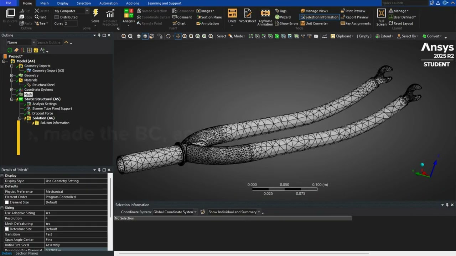Tick the Element Size checkbox

click(x=7, y=202)
